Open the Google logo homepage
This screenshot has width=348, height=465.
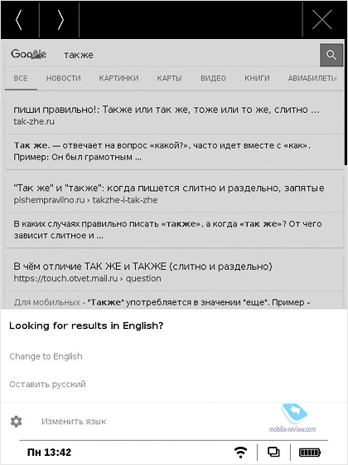(x=28, y=54)
